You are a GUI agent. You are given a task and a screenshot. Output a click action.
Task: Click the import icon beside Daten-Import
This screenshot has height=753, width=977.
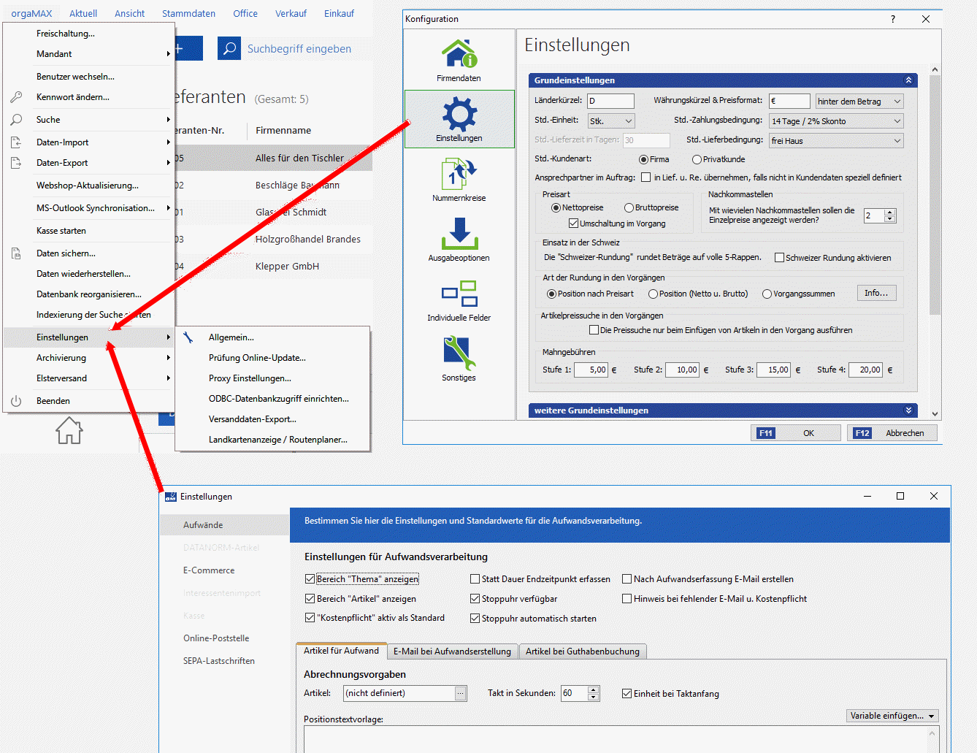tap(16, 142)
